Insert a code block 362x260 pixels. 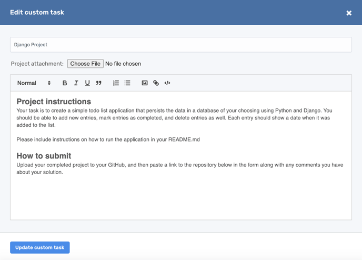(x=167, y=83)
